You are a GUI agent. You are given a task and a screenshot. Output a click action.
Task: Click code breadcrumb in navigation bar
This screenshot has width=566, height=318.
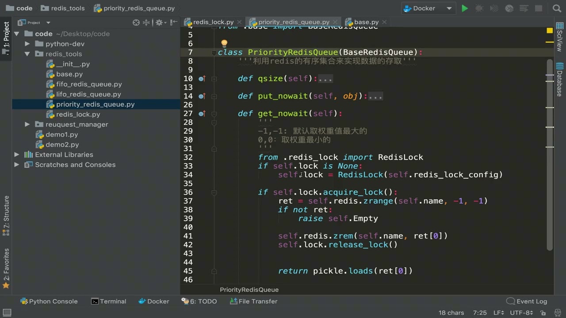[19, 8]
